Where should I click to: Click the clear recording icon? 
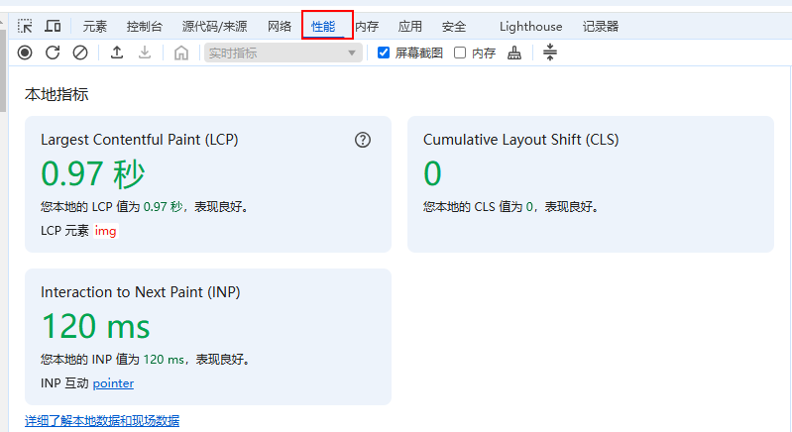coord(80,53)
